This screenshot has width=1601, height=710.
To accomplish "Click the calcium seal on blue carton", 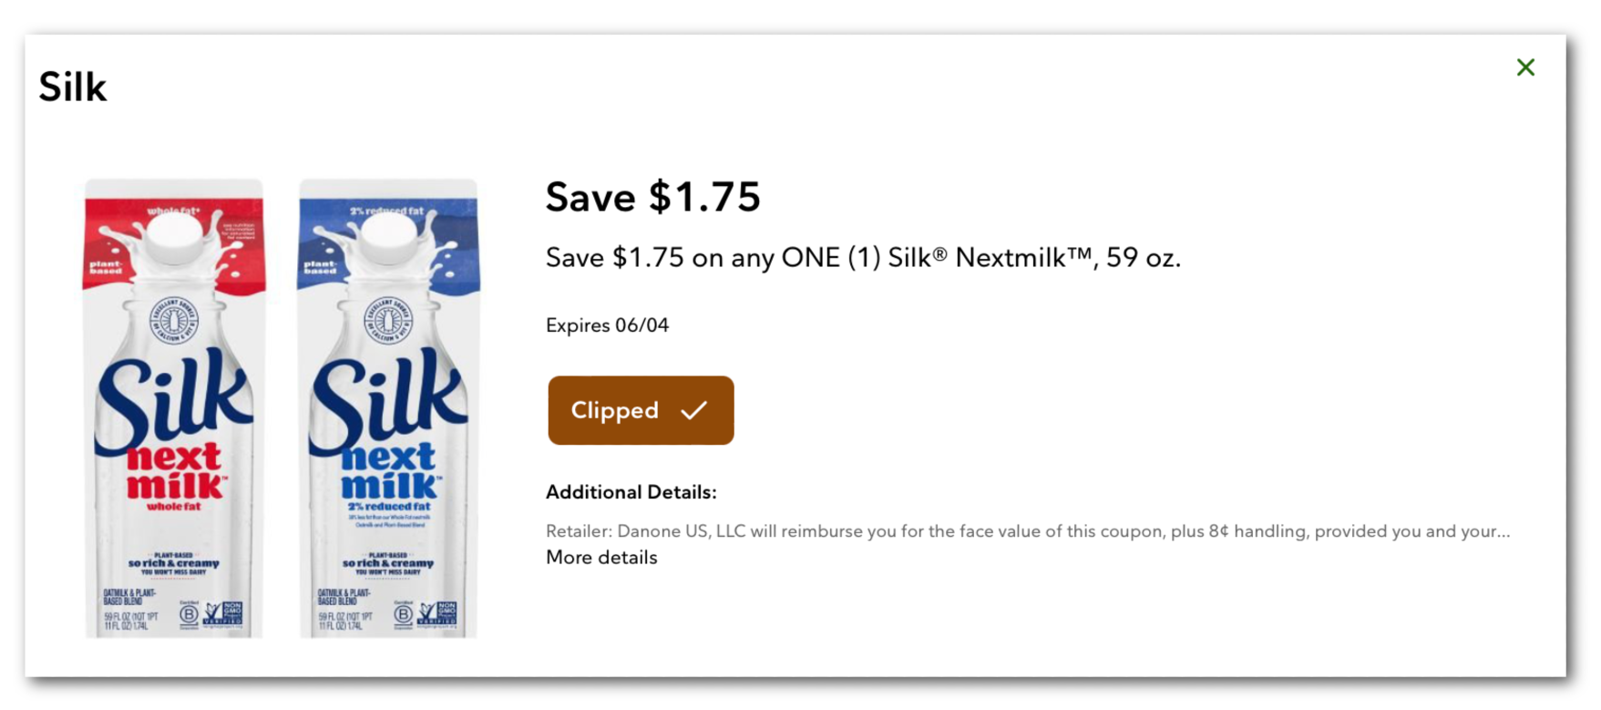I will click(388, 321).
